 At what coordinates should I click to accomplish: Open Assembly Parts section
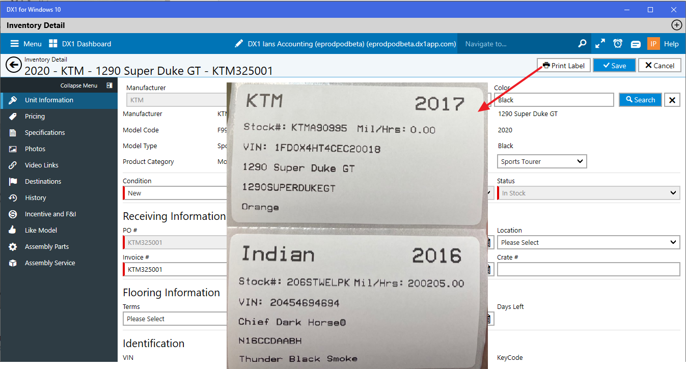(x=59, y=247)
